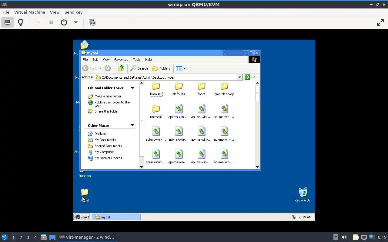Open host file manager panel icon
The width and height of the screenshot is (388, 242).
point(44,237)
